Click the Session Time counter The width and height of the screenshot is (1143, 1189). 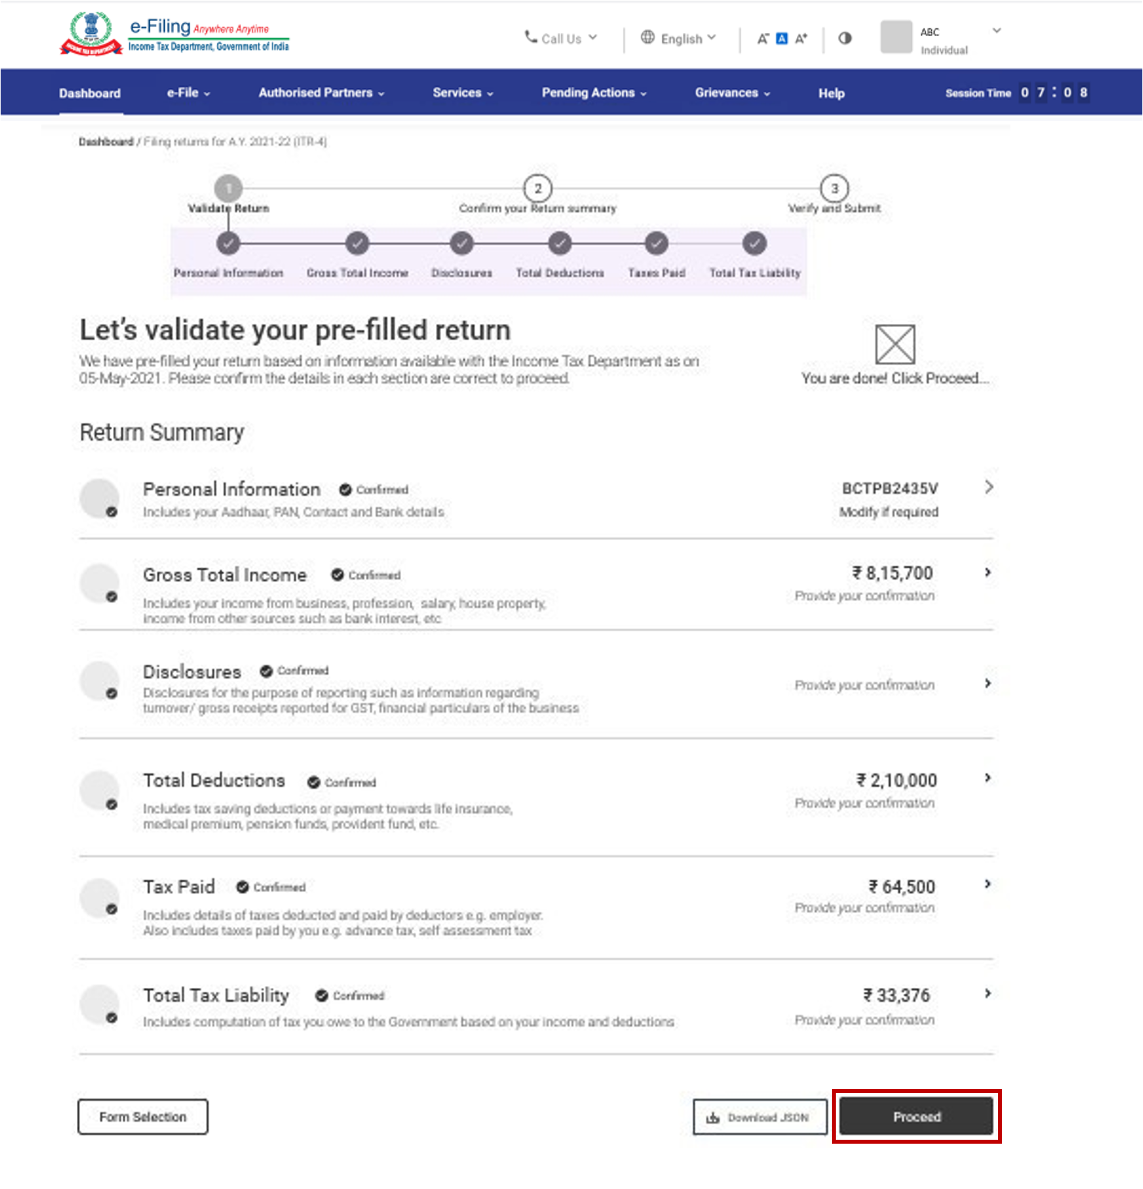(x=1017, y=93)
